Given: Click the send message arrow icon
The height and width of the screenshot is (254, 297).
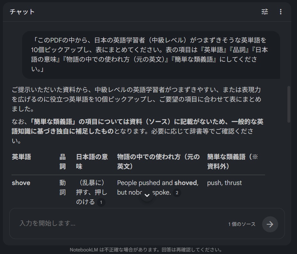Looking at the screenshot, I should point(270,224).
